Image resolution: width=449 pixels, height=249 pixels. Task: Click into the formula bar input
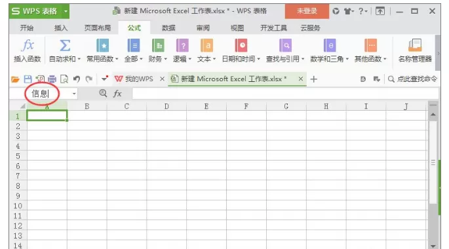[285, 94]
